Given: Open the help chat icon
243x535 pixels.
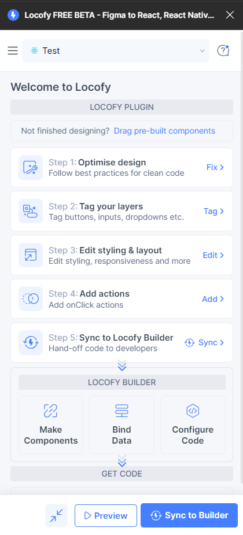Looking at the screenshot, I should click(223, 51).
